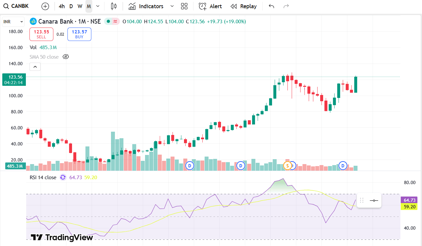This screenshot has width=422, height=246.
Task: Click the rightmost dividend D marker
Action: click(343, 165)
